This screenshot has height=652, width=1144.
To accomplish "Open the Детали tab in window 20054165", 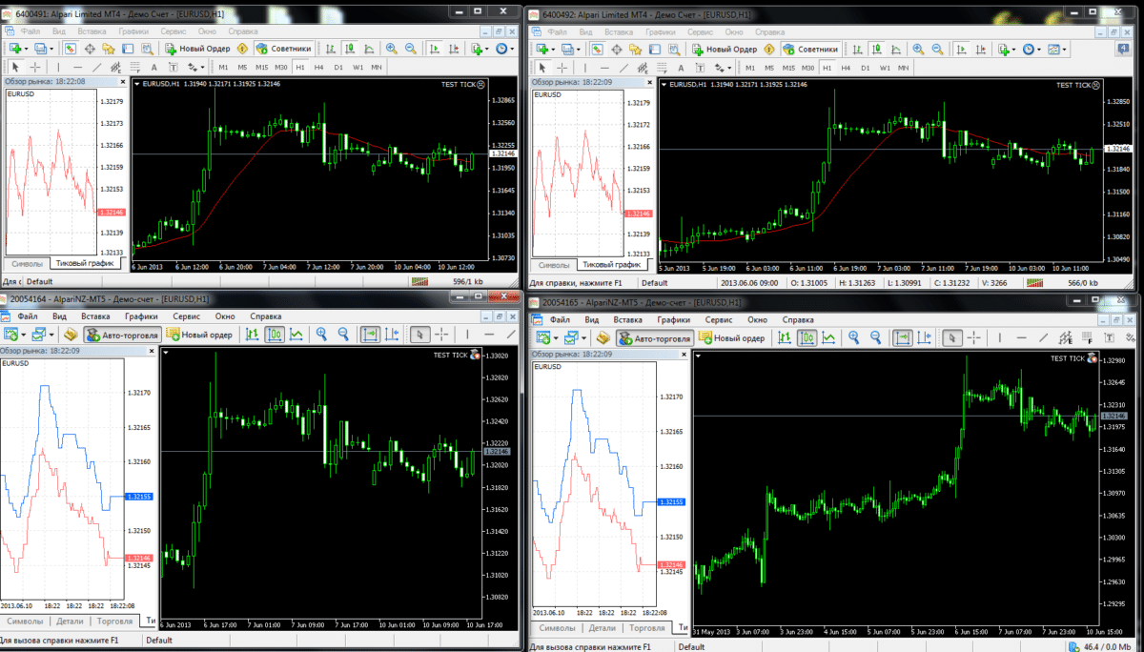I will (x=602, y=628).
